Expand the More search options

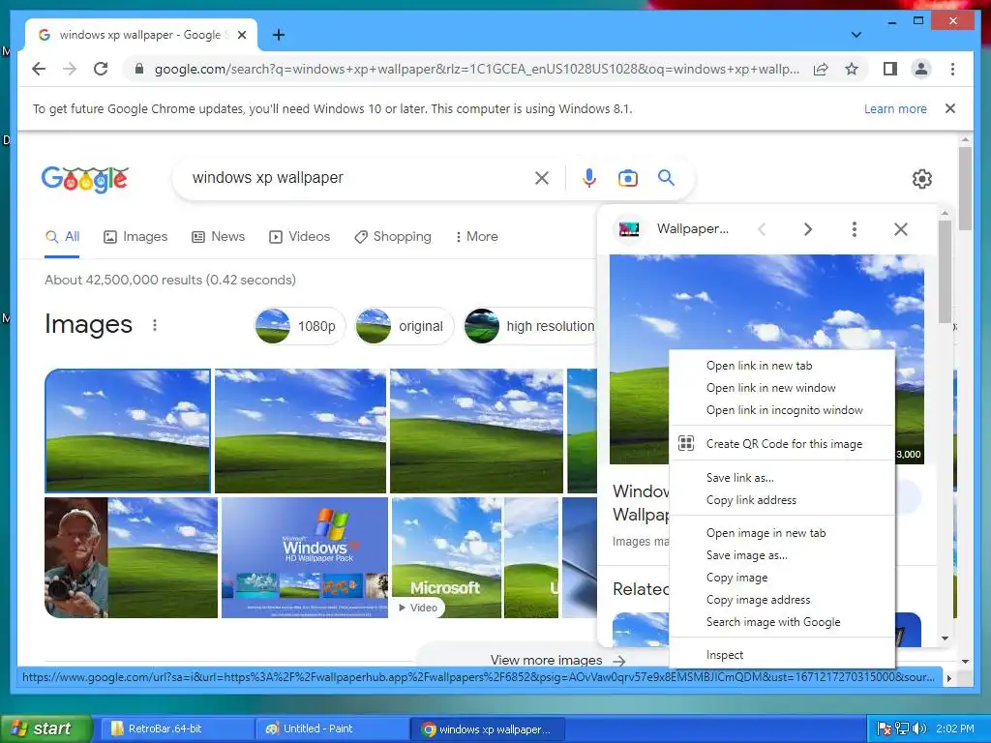(476, 237)
